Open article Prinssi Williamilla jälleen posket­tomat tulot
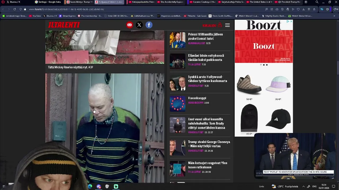339x190 pixels. pyautogui.click(x=205, y=36)
